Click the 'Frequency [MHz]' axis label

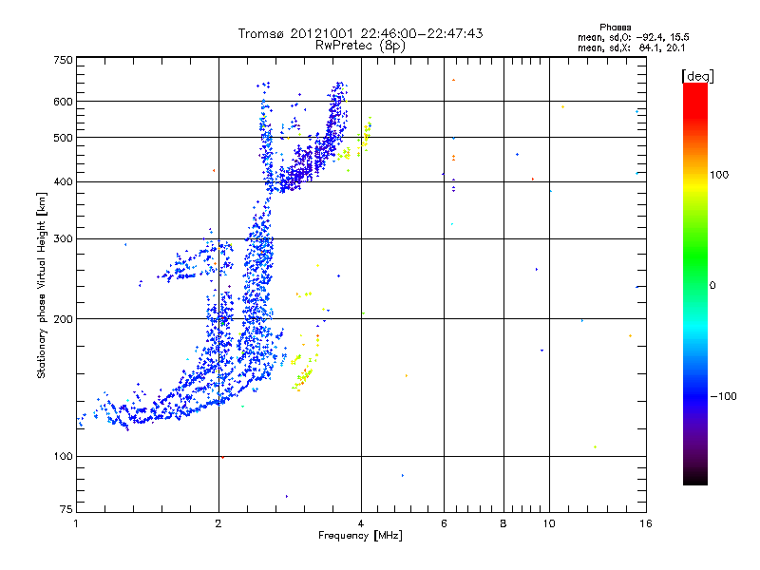(x=361, y=536)
